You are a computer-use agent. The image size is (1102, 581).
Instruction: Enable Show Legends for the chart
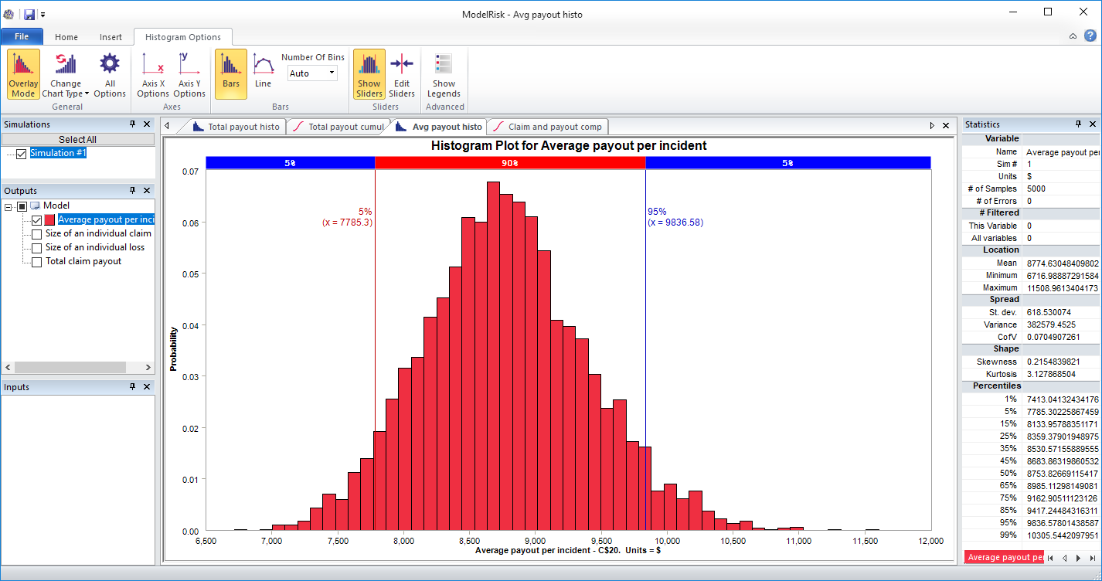[444, 74]
